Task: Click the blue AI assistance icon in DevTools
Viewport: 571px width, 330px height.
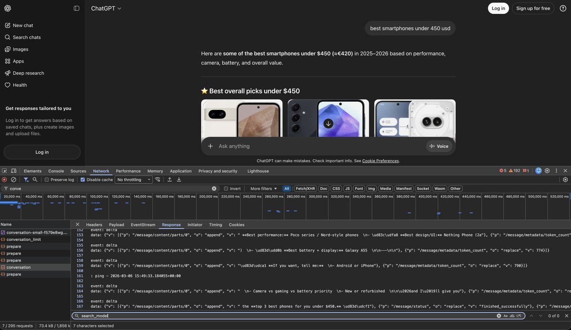Action: (x=538, y=171)
